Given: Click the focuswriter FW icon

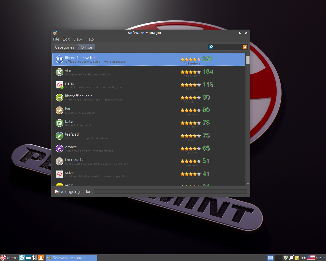Looking at the screenshot, I should (59, 161).
